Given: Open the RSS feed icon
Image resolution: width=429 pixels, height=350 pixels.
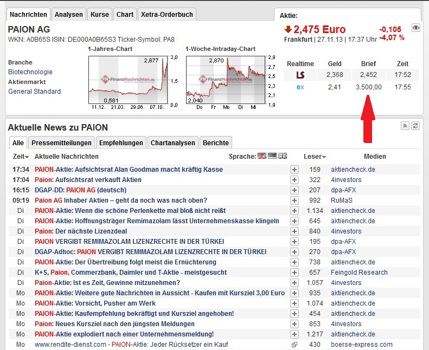Looking at the screenshot, I should coord(405,126).
